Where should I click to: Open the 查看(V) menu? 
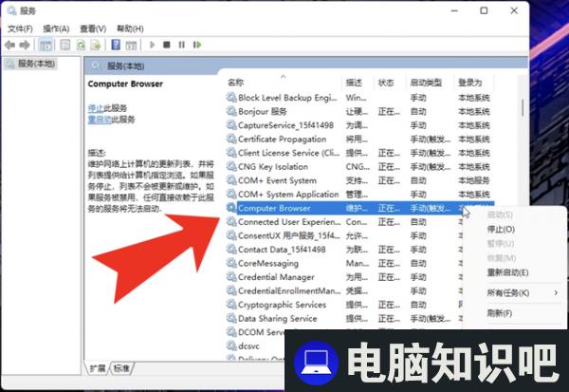coord(93,28)
